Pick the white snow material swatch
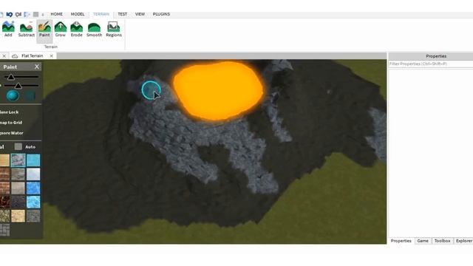Screen dimensions: 473x266 click(x=33, y=174)
